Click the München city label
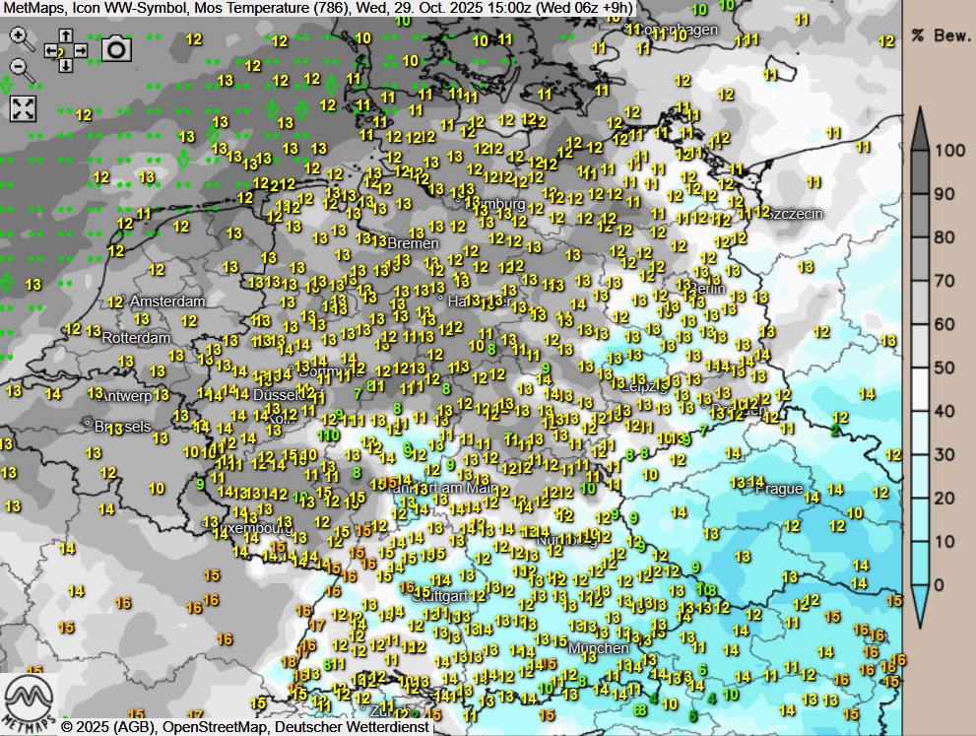The image size is (976, 736). (598, 648)
